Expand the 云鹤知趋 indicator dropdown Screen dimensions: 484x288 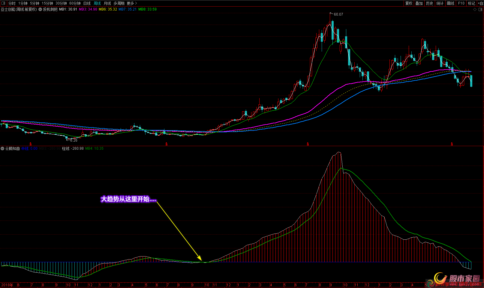click(3, 148)
